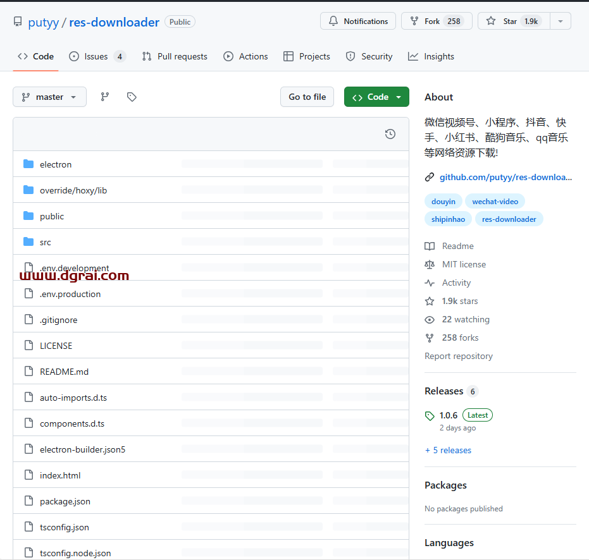Open the electron-builder.json5 file
The height and width of the screenshot is (560, 589).
coord(83,449)
